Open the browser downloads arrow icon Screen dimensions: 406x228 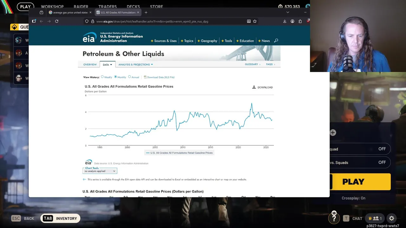[x=285, y=21]
